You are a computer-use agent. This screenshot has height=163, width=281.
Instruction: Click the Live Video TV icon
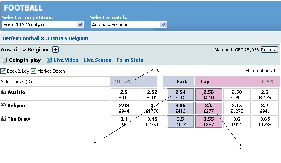coord(49,60)
